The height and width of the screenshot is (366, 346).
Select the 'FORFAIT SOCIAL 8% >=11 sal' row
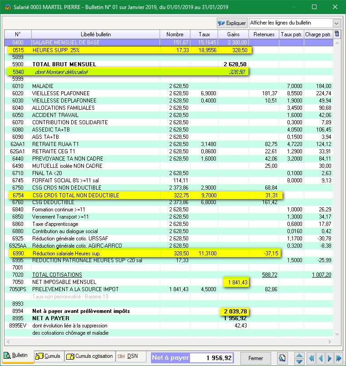click(x=169, y=181)
